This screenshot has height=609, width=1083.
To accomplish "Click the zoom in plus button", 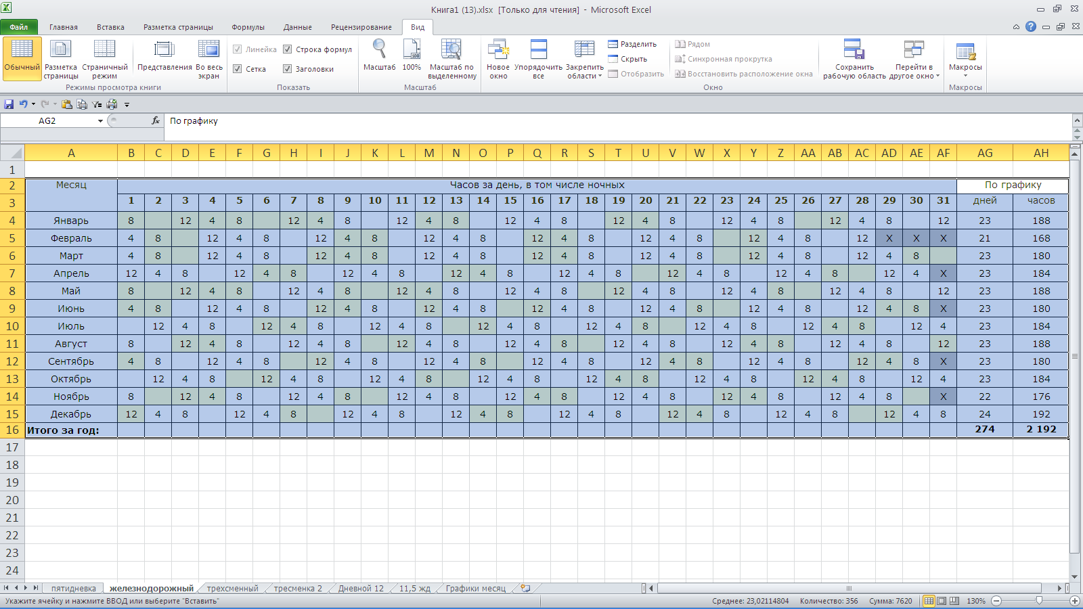I will pos(1074,601).
